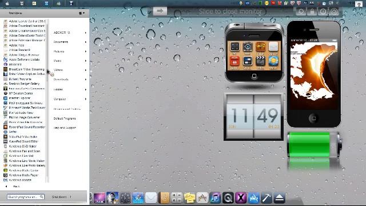The image size is (366, 206).
Task: Select Windows Live Movie Maker entry
Action: 27,161
